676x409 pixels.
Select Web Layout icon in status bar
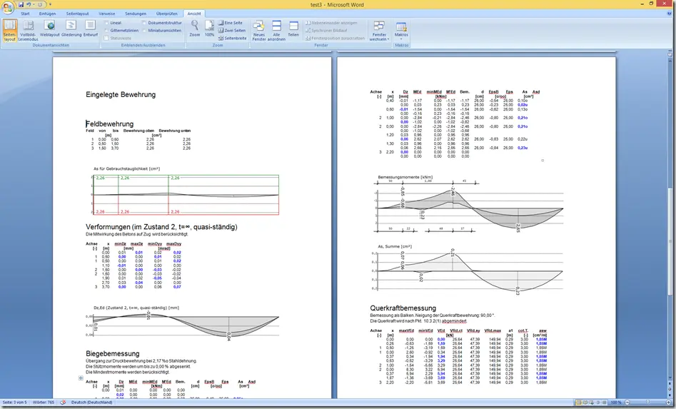[x=592, y=403]
